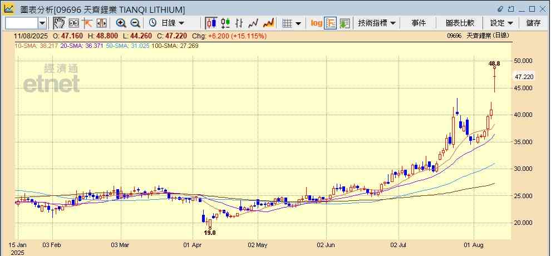Click the 事件 button
551x256 pixels.
click(x=419, y=23)
